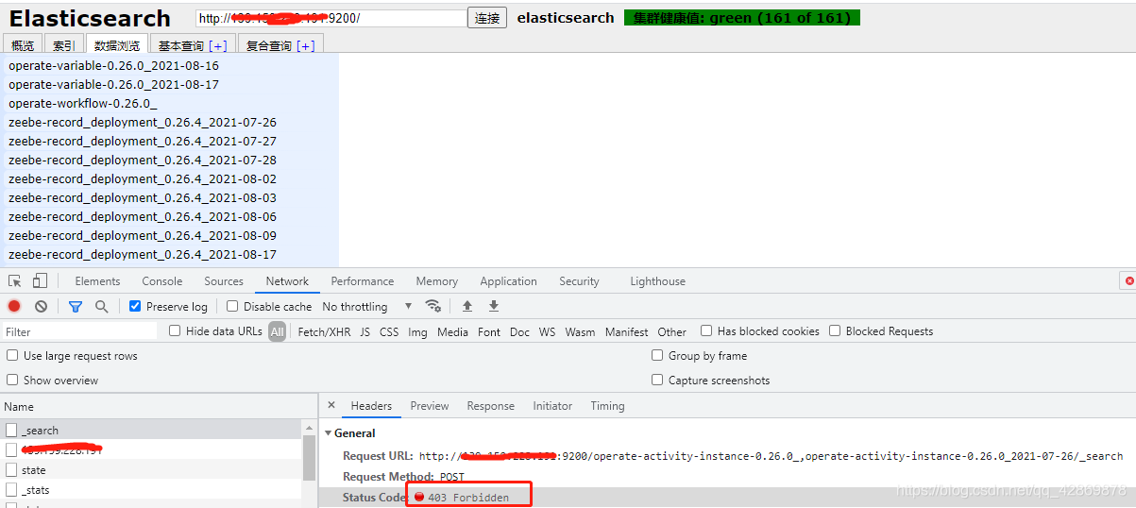Filter requests by CSS
The width and height of the screenshot is (1136, 508).
point(389,332)
